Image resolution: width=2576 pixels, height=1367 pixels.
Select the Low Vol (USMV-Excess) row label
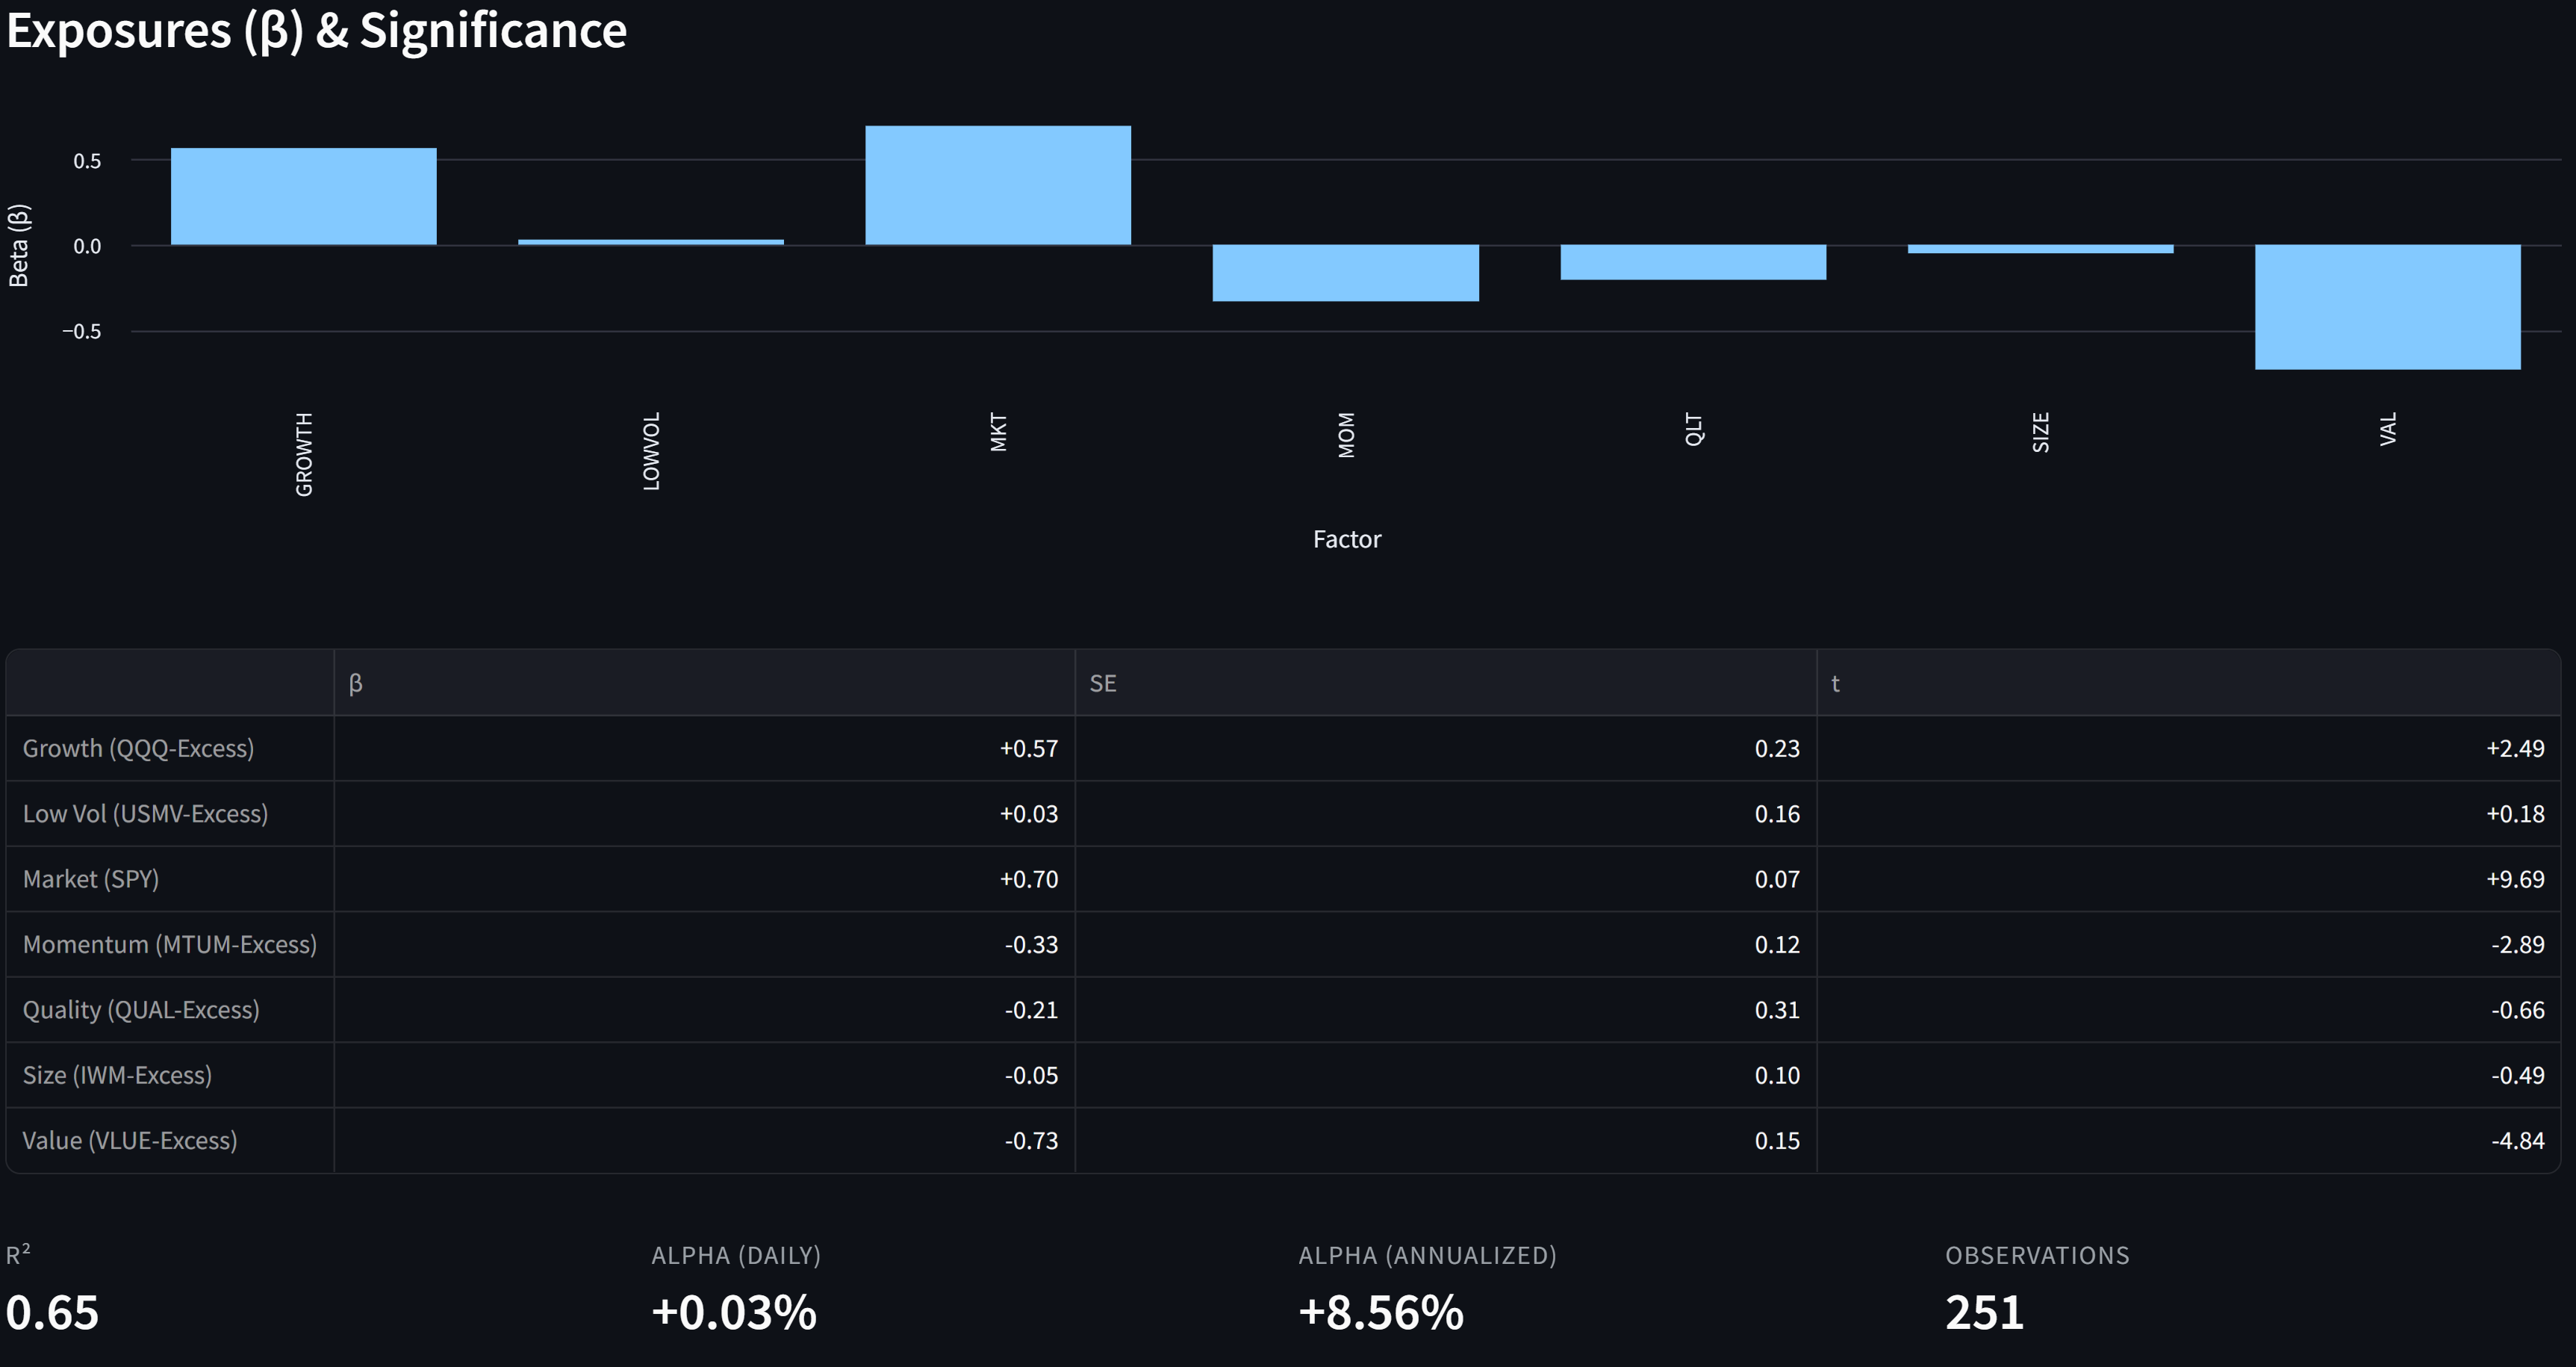pos(145,813)
